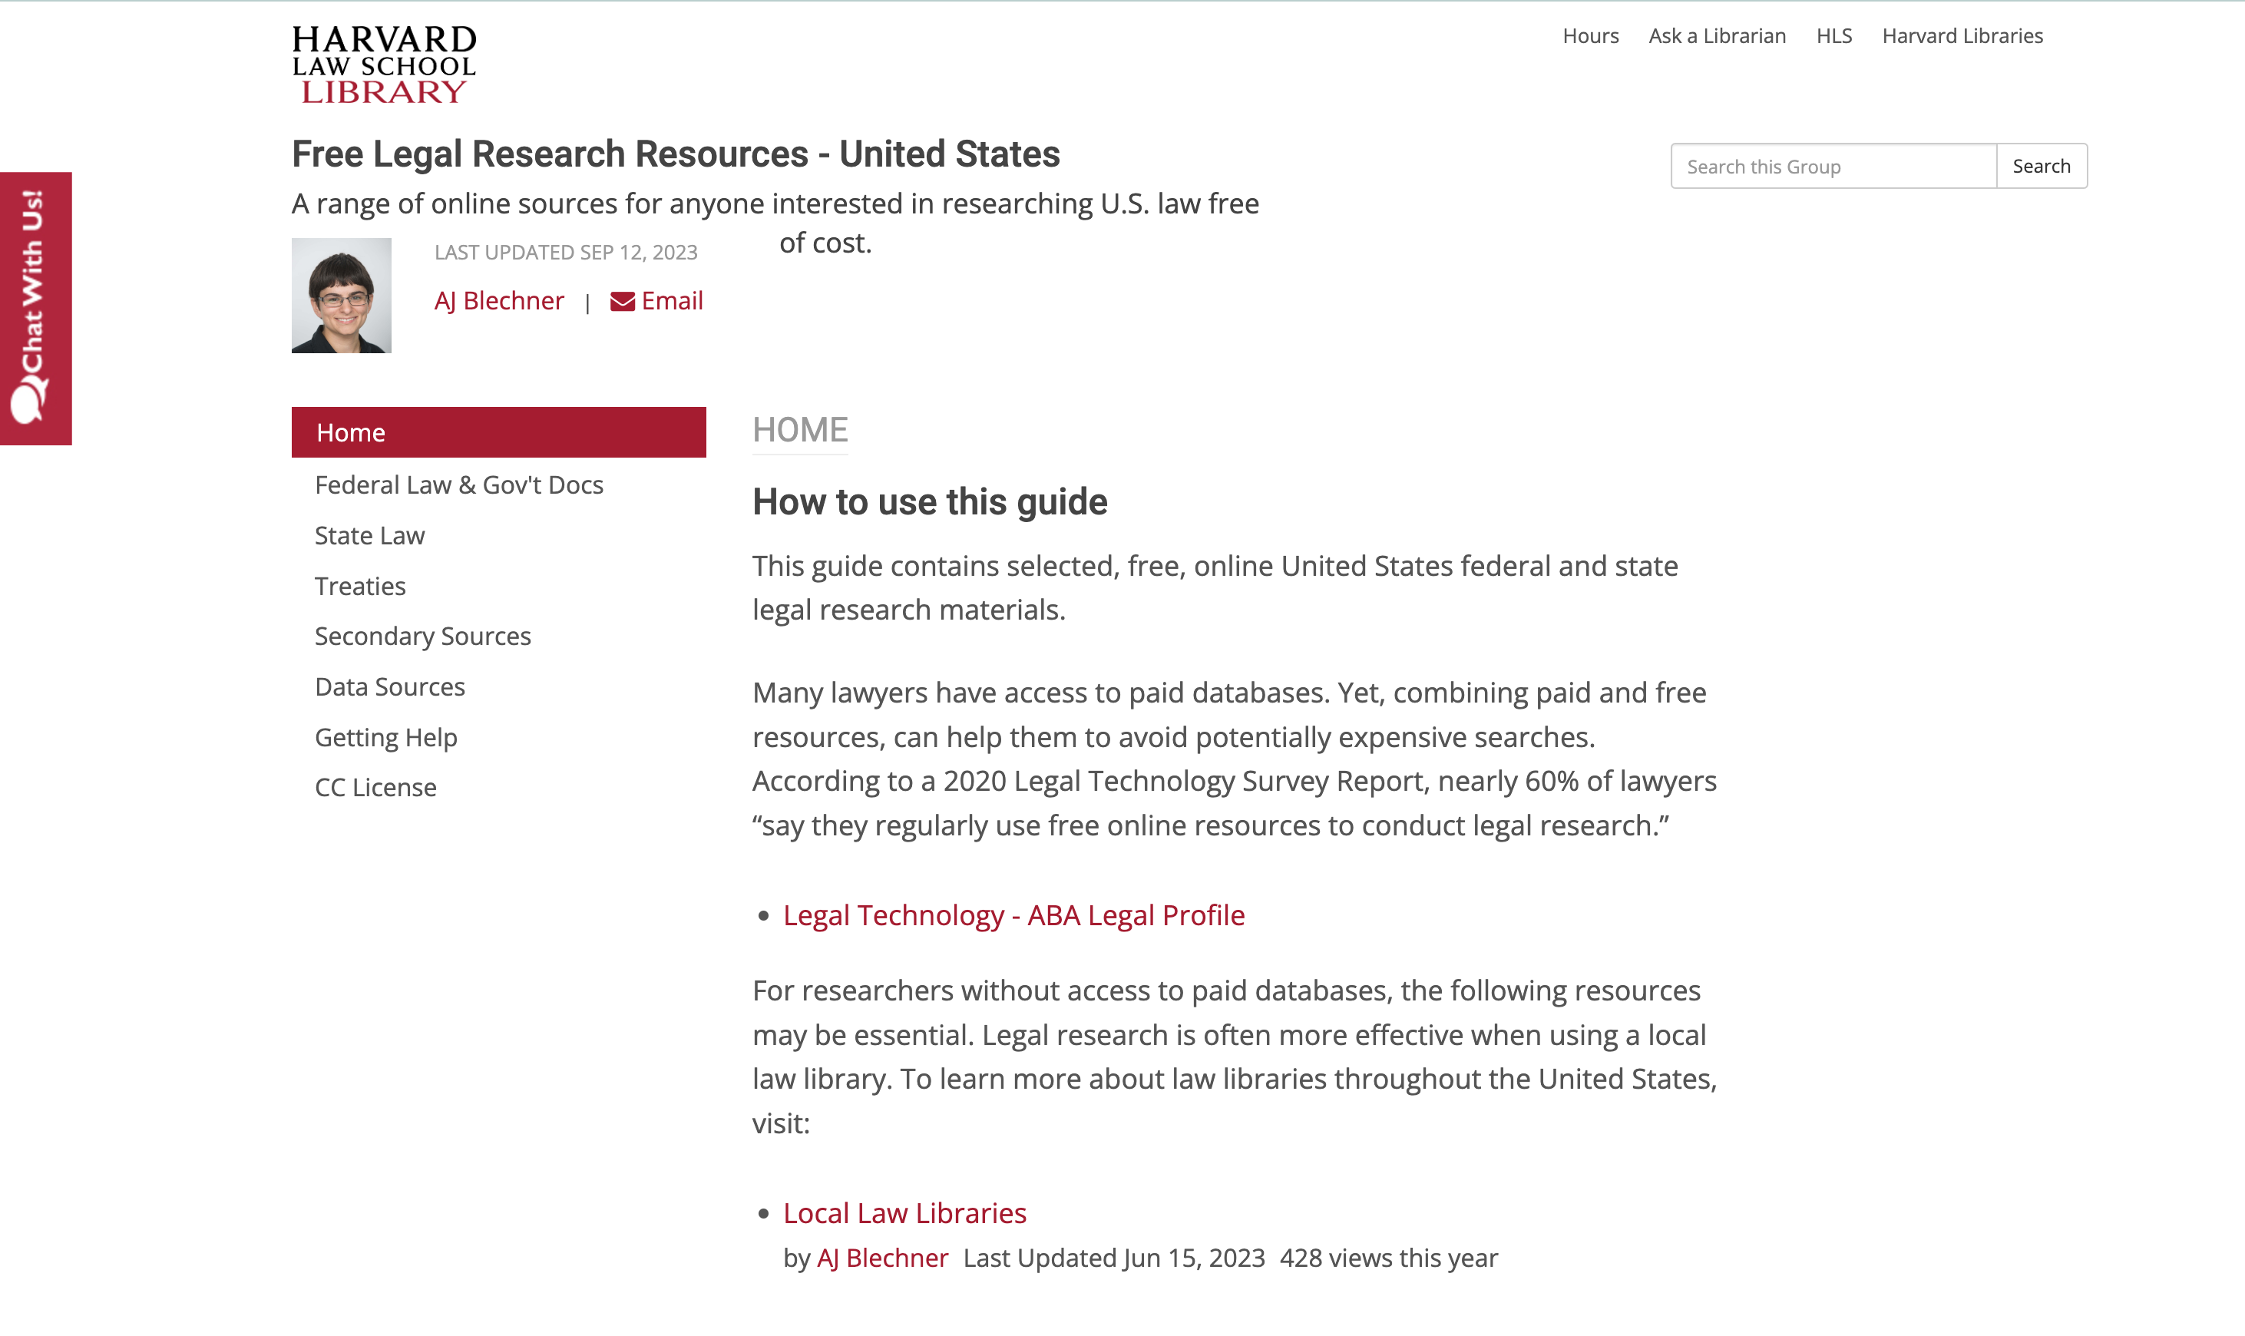Open the CC License page
Screen dimensions: 2245x1336
375,788
